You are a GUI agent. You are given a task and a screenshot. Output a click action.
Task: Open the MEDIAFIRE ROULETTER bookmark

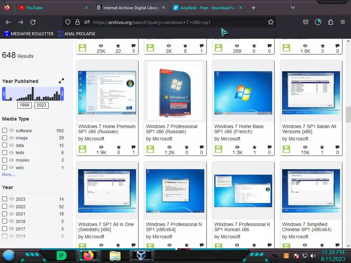click(29, 34)
